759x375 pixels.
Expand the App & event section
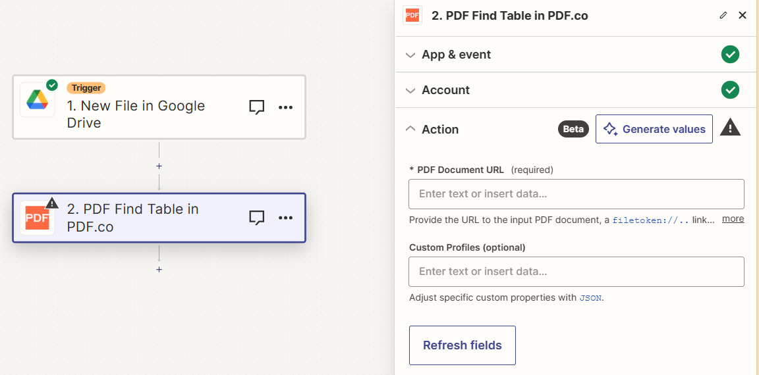click(x=410, y=55)
